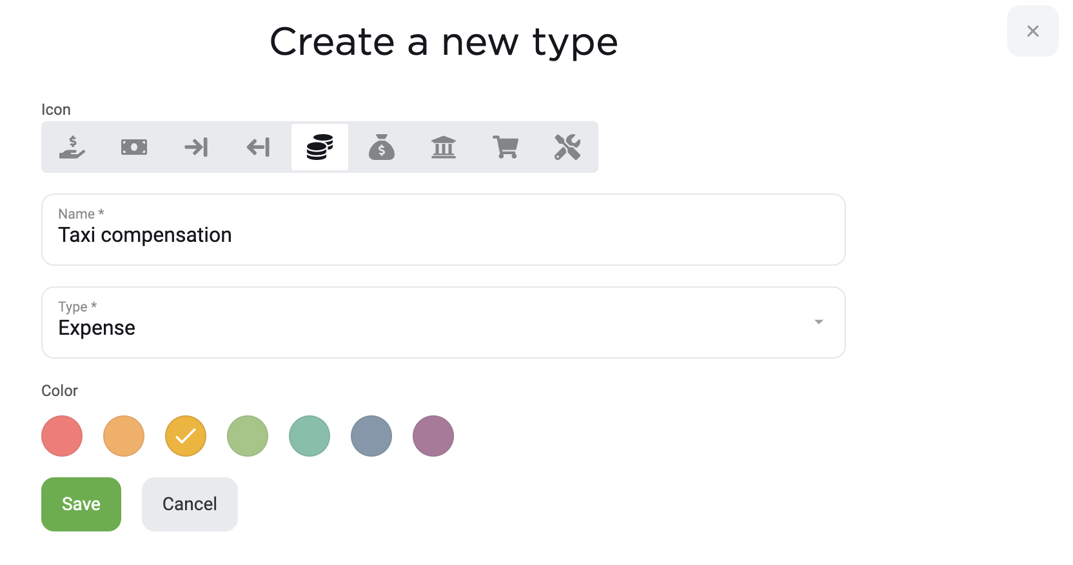The height and width of the screenshot is (565, 1073).
Task: Click the dropdown arrow in Type field
Action: [x=819, y=322]
